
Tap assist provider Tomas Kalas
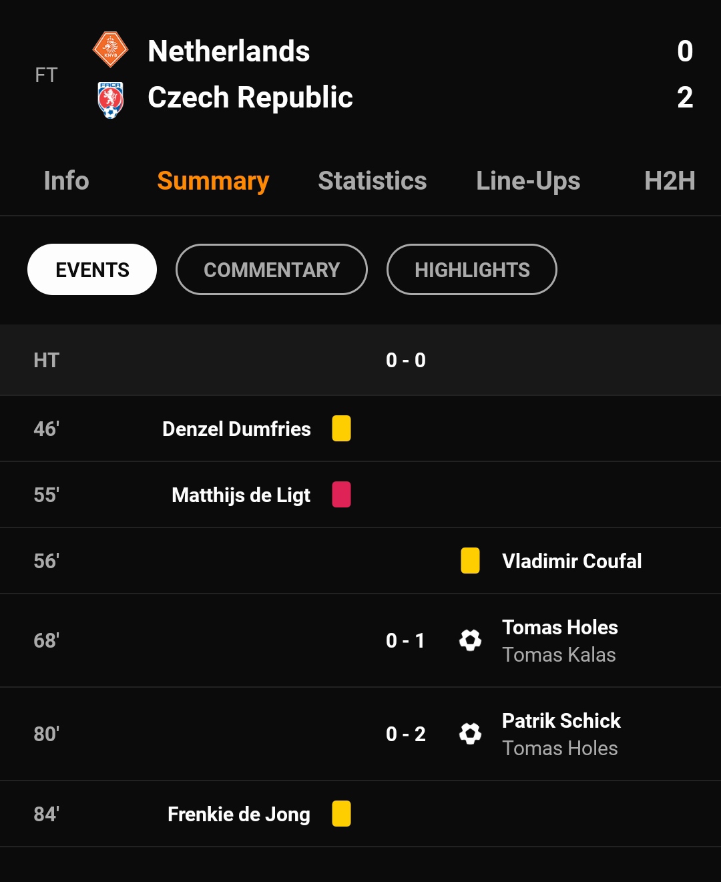[559, 655]
